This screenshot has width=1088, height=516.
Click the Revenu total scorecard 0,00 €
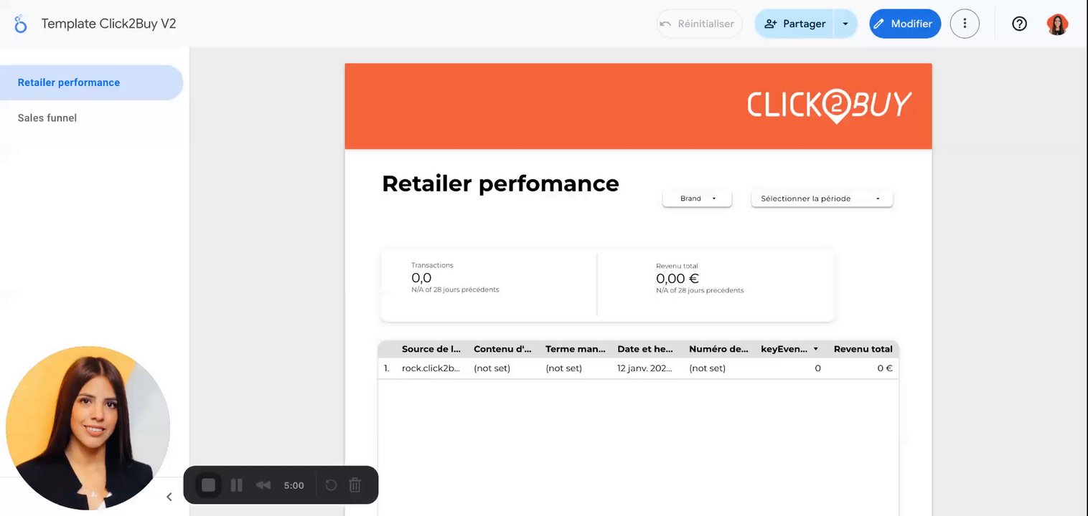click(x=677, y=279)
